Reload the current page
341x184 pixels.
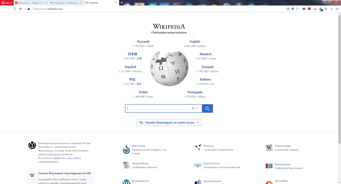click(x=15, y=9)
